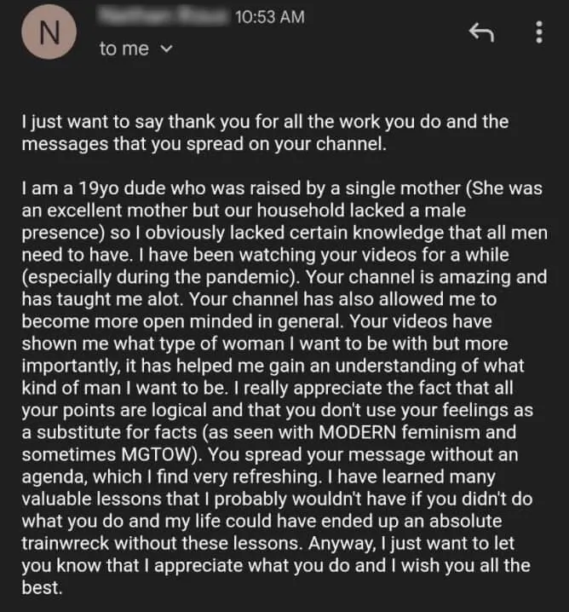Open the three-dot more options menu
569x612 pixels.
(x=539, y=32)
